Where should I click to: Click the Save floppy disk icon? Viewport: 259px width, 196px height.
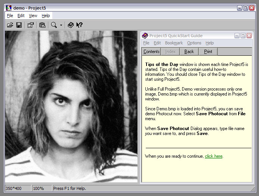coord(19,25)
